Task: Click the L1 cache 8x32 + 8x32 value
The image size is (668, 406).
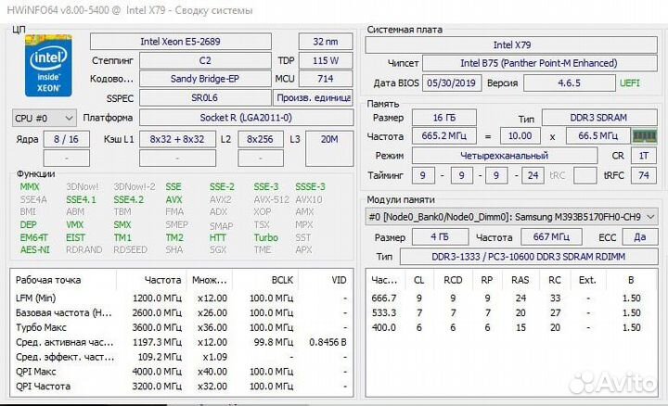Action: pos(177,139)
